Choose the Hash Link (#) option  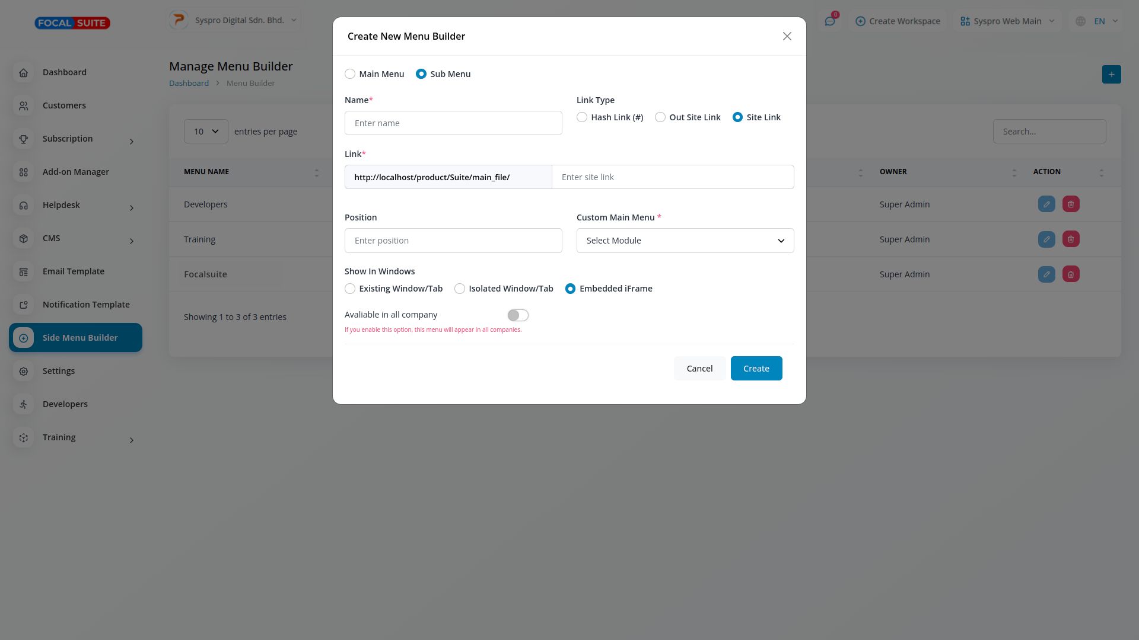[582, 117]
